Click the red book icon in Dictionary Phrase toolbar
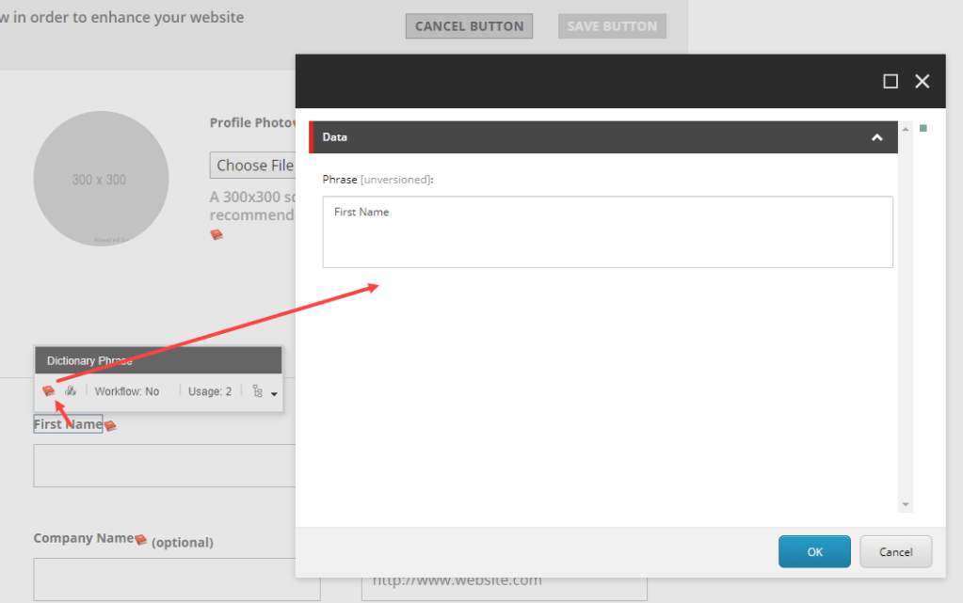 (x=49, y=391)
